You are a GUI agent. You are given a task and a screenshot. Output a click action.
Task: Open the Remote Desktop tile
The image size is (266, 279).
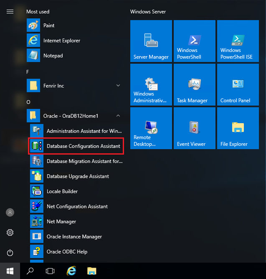(x=151, y=128)
